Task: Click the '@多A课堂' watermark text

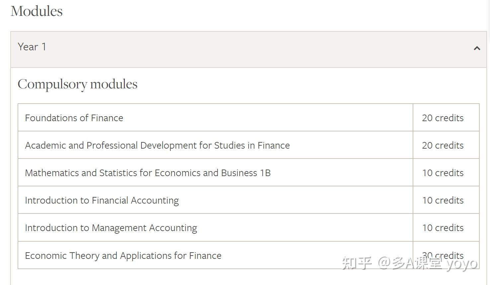Action: point(410,263)
